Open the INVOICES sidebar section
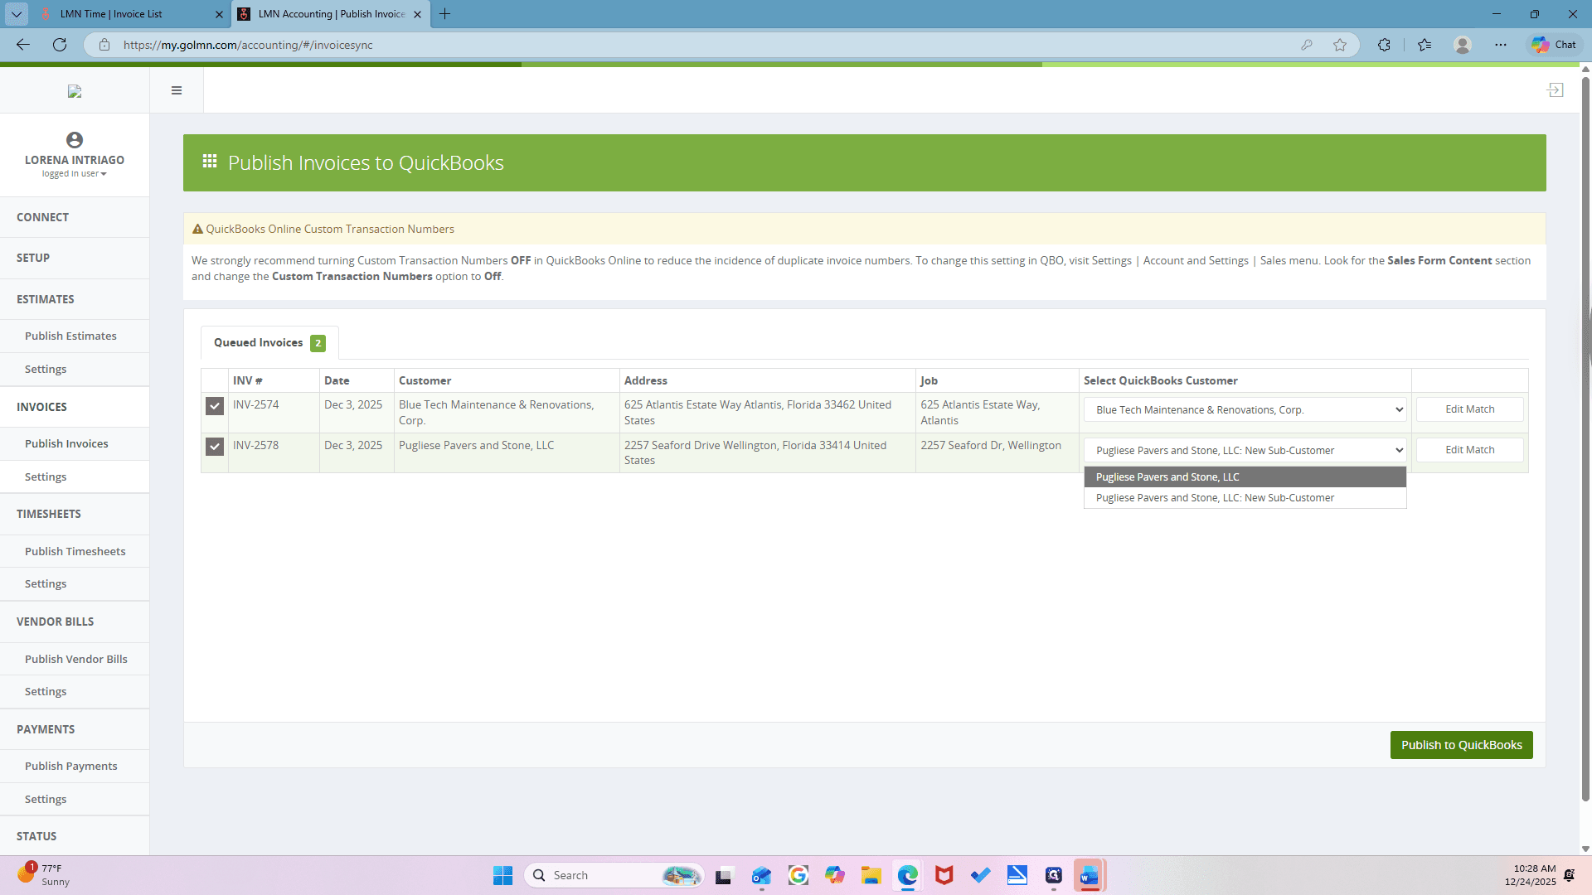The image size is (1592, 895). (x=75, y=407)
